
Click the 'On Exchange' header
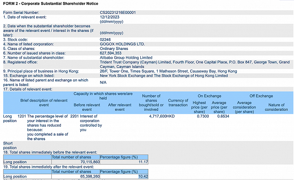click(x=210, y=96)
